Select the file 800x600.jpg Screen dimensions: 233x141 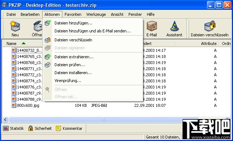pos(28,105)
